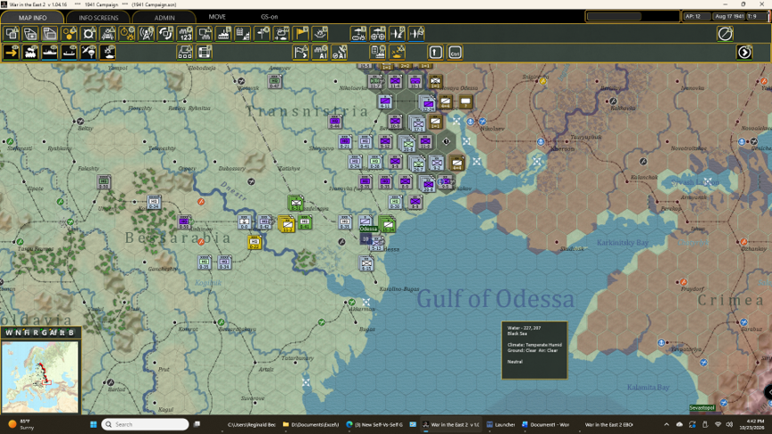Viewport: 772px width, 434px height.
Task: Select the move mode arrow icon
Action: pyautogui.click(x=12, y=52)
